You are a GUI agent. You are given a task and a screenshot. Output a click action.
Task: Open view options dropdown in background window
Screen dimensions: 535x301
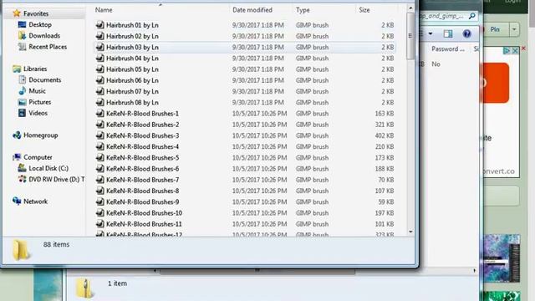pyautogui.click(x=431, y=33)
